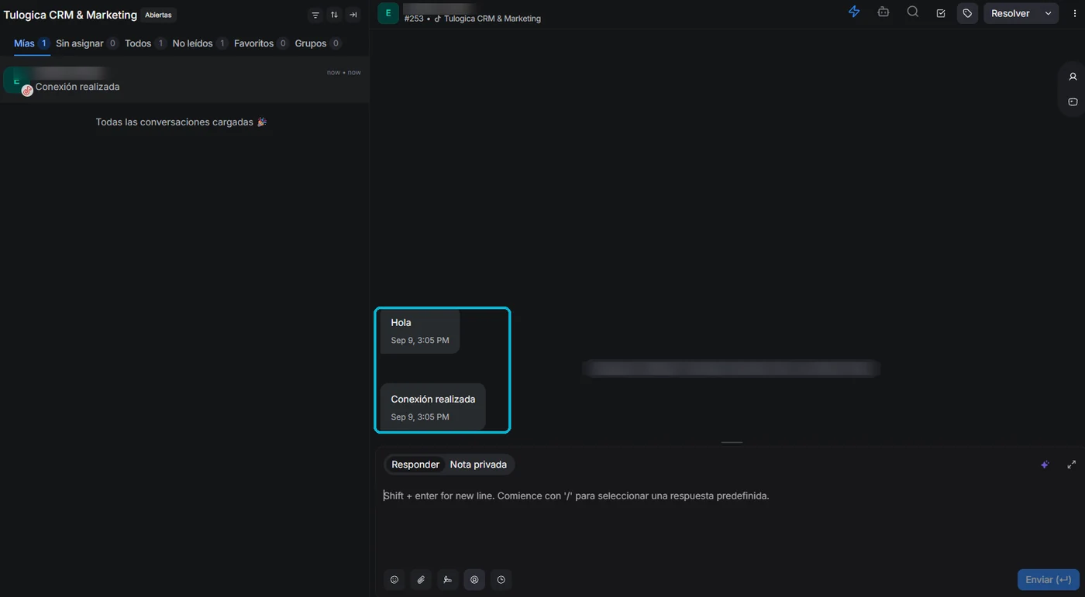The width and height of the screenshot is (1085, 597).
Task: Open the Conexión realizada conversation in list
Action: click(x=184, y=79)
